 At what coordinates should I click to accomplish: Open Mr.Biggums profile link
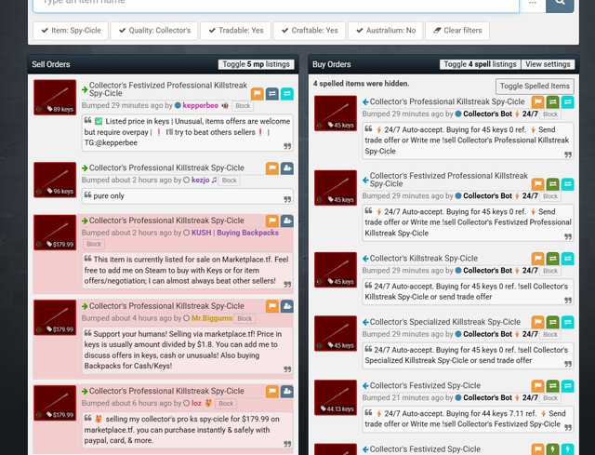(x=212, y=318)
